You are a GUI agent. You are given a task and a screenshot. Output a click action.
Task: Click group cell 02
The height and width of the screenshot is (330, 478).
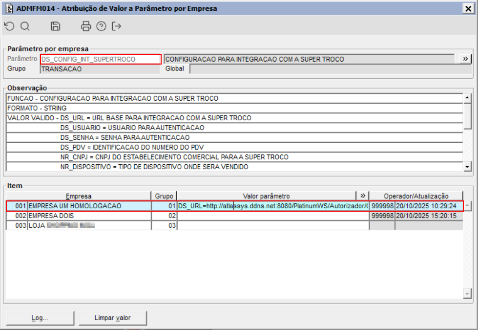164,216
